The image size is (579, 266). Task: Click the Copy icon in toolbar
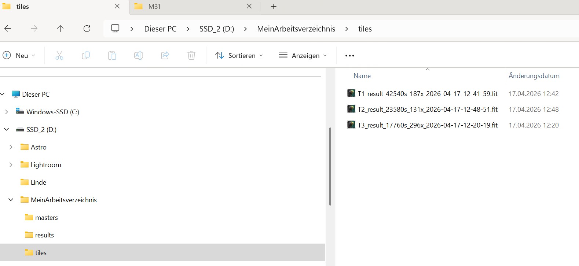coord(86,56)
